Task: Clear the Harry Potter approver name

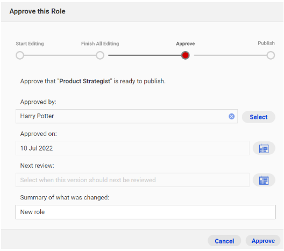Action: [231, 116]
